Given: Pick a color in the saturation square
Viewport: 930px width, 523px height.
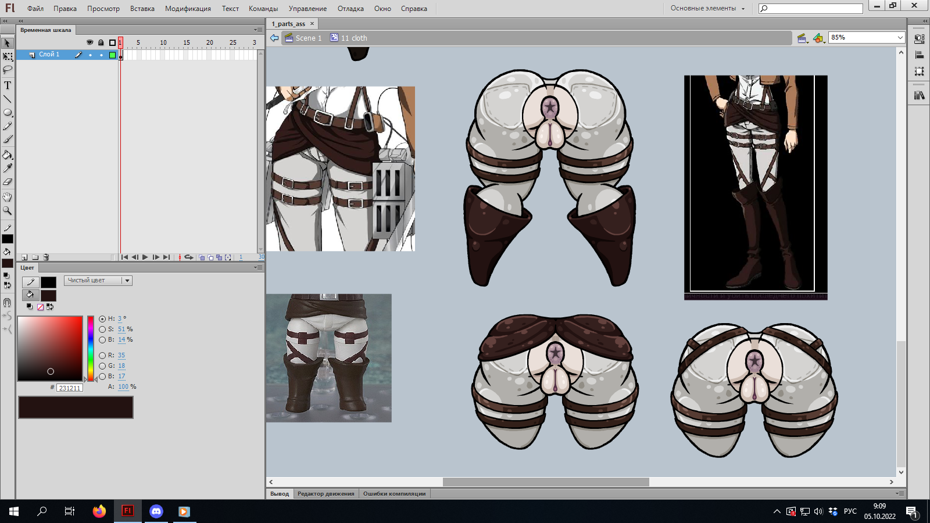Looking at the screenshot, I should (50, 349).
